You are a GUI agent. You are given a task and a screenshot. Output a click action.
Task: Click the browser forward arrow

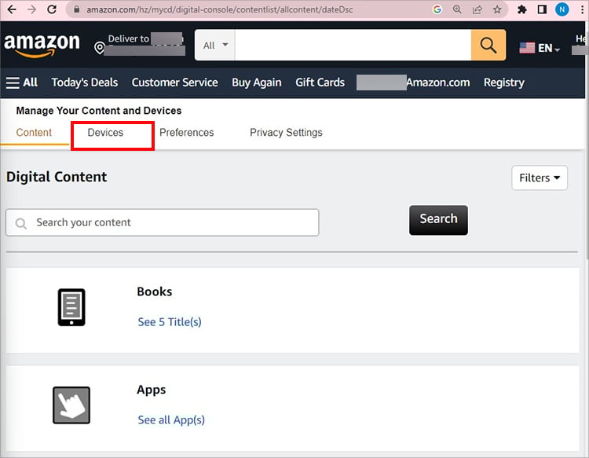[32, 9]
